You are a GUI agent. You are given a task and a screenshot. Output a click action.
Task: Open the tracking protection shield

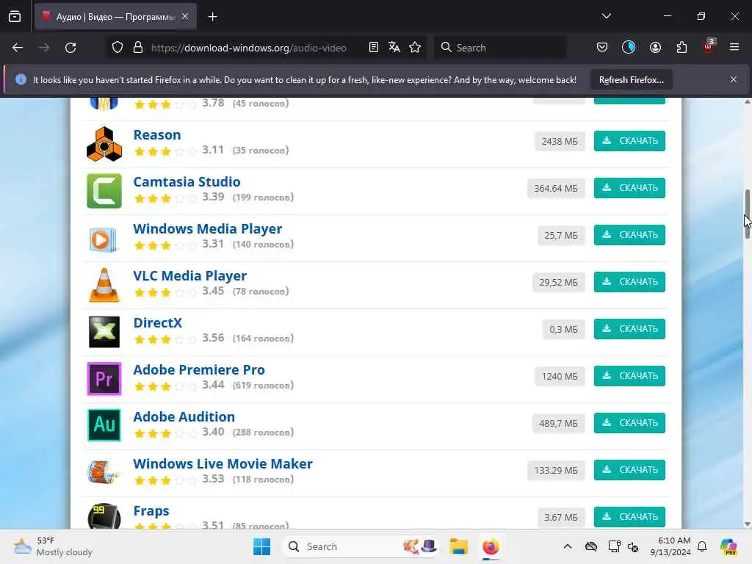117,48
